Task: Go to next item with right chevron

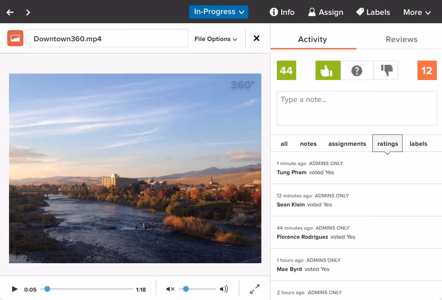Action: click(28, 12)
